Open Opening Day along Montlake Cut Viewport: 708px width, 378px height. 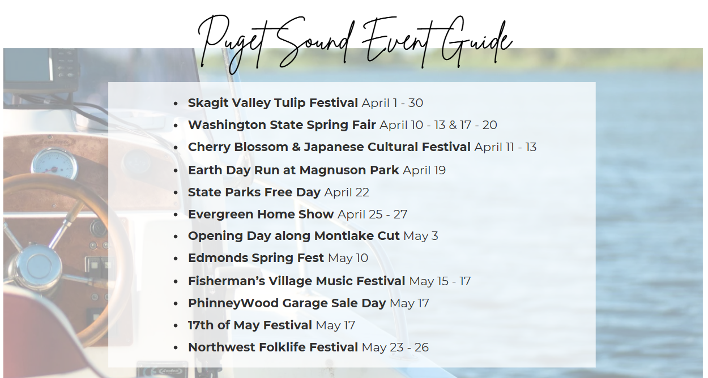(x=293, y=236)
